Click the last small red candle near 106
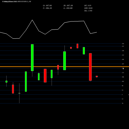This screenshot has height=129, width=129. pos(97,76)
